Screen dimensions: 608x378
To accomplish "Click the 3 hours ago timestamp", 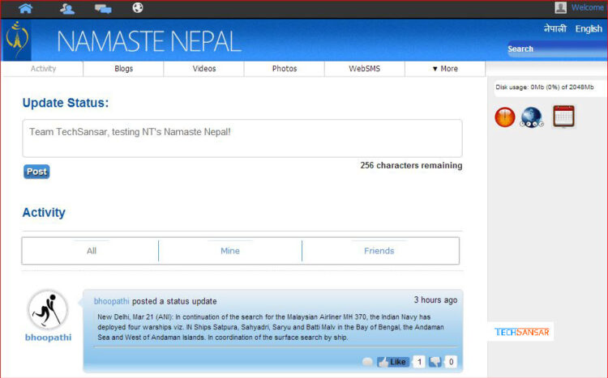I will (x=435, y=299).
